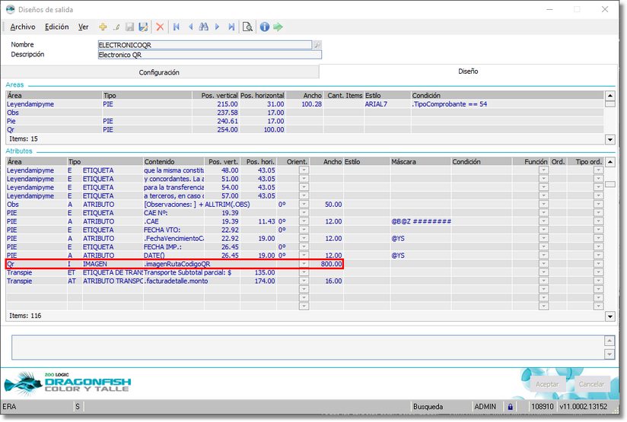
Task: Click the gray Save diskette icon
Action: [129, 27]
